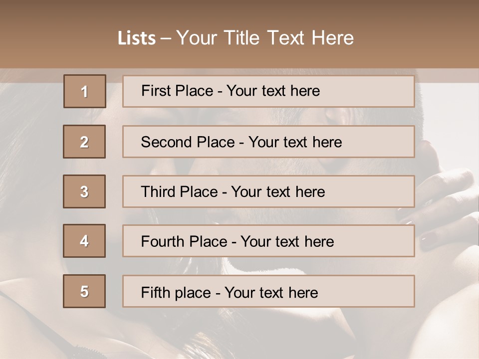479x359 pixels.
Task: Click "Your text here" in fourth row
Action: click(x=287, y=242)
